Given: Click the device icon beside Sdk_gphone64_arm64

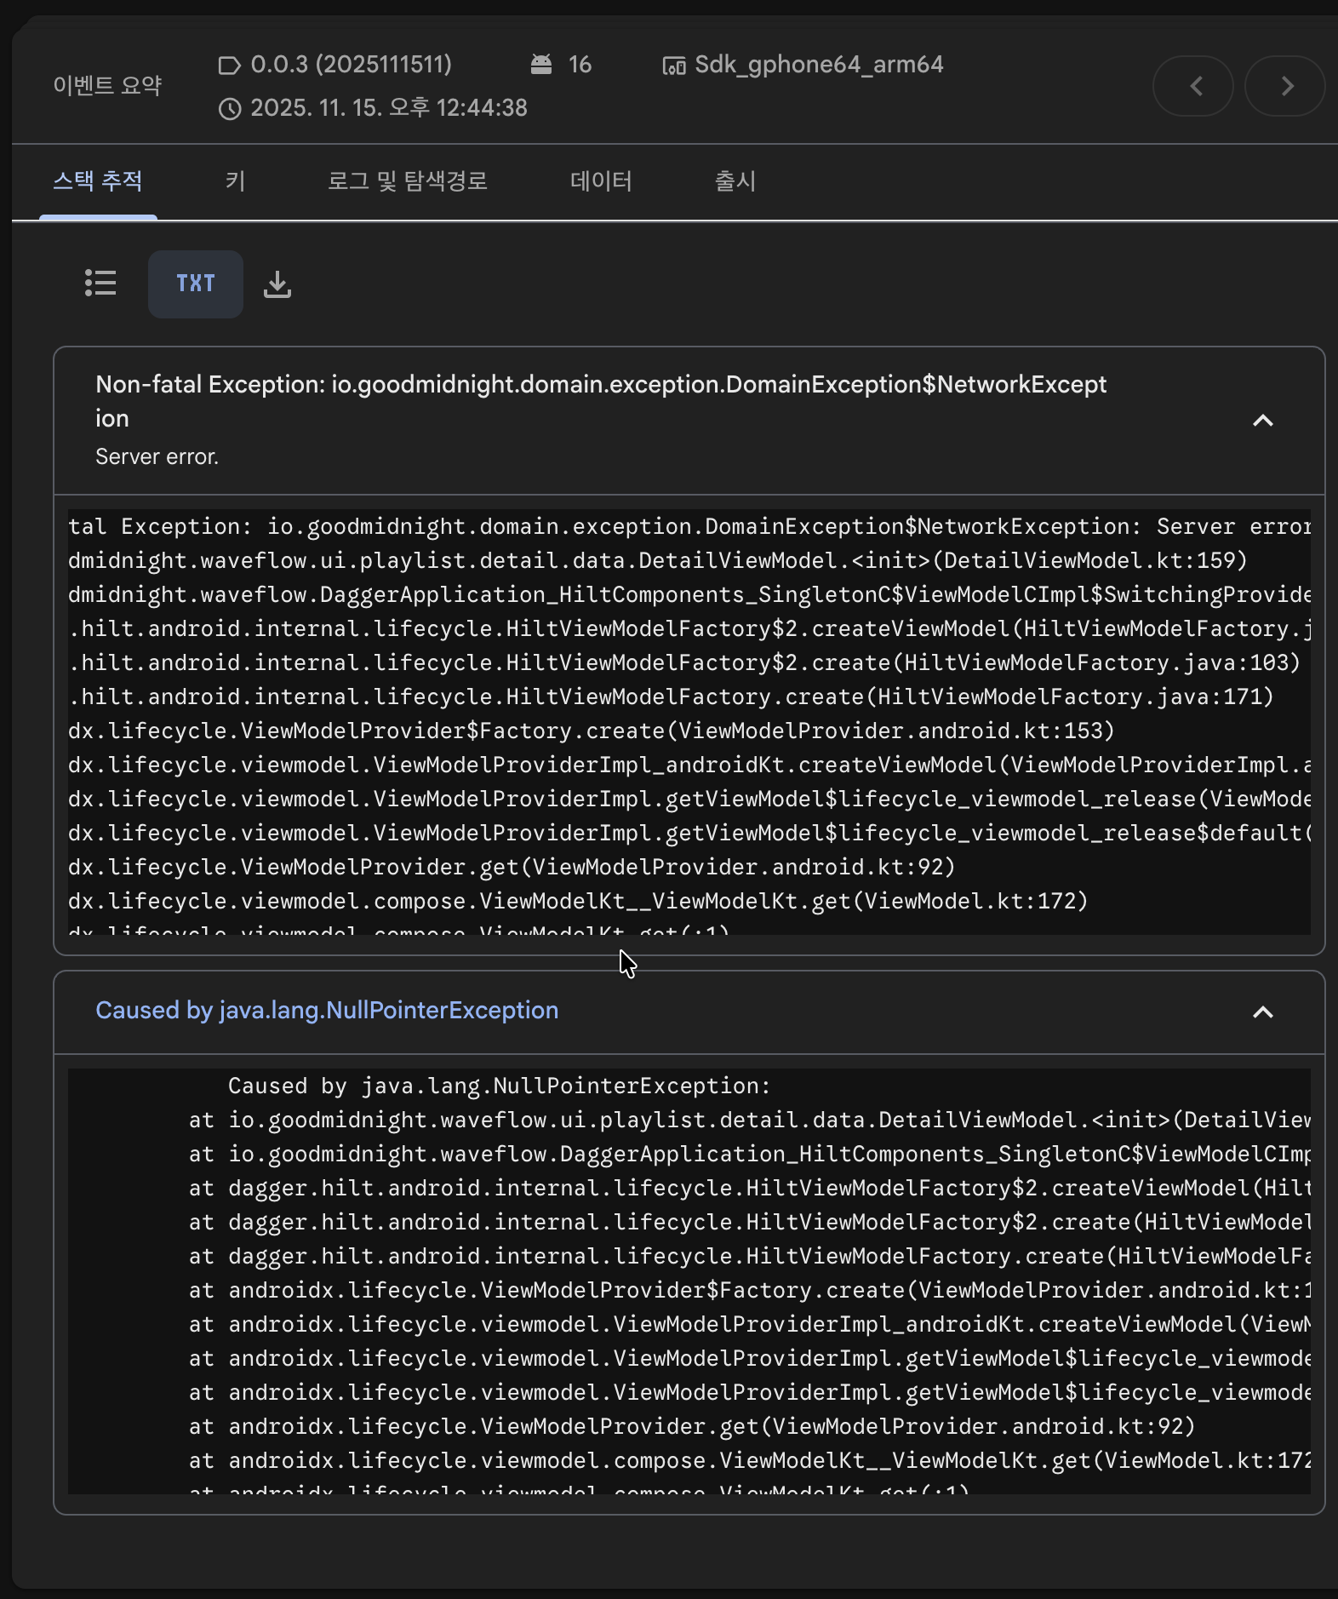Looking at the screenshot, I should [674, 66].
